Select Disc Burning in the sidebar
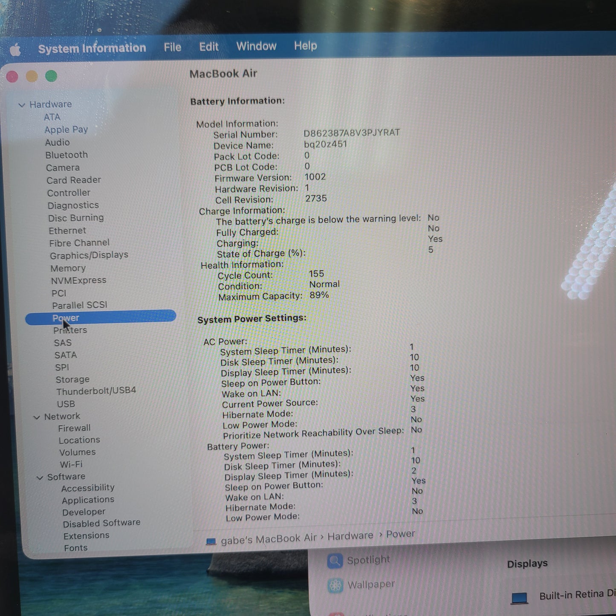 76,218
